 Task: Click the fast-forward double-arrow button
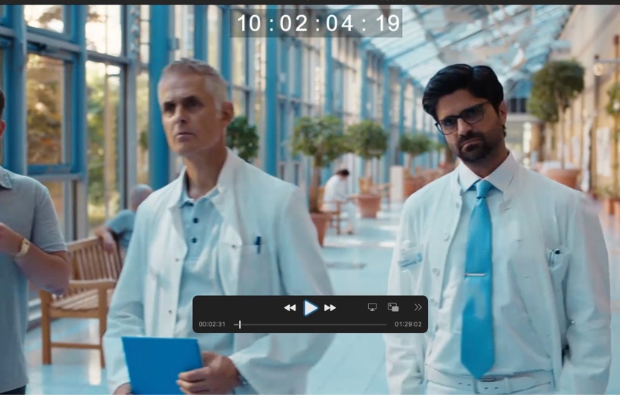click(x=330, y=307)
